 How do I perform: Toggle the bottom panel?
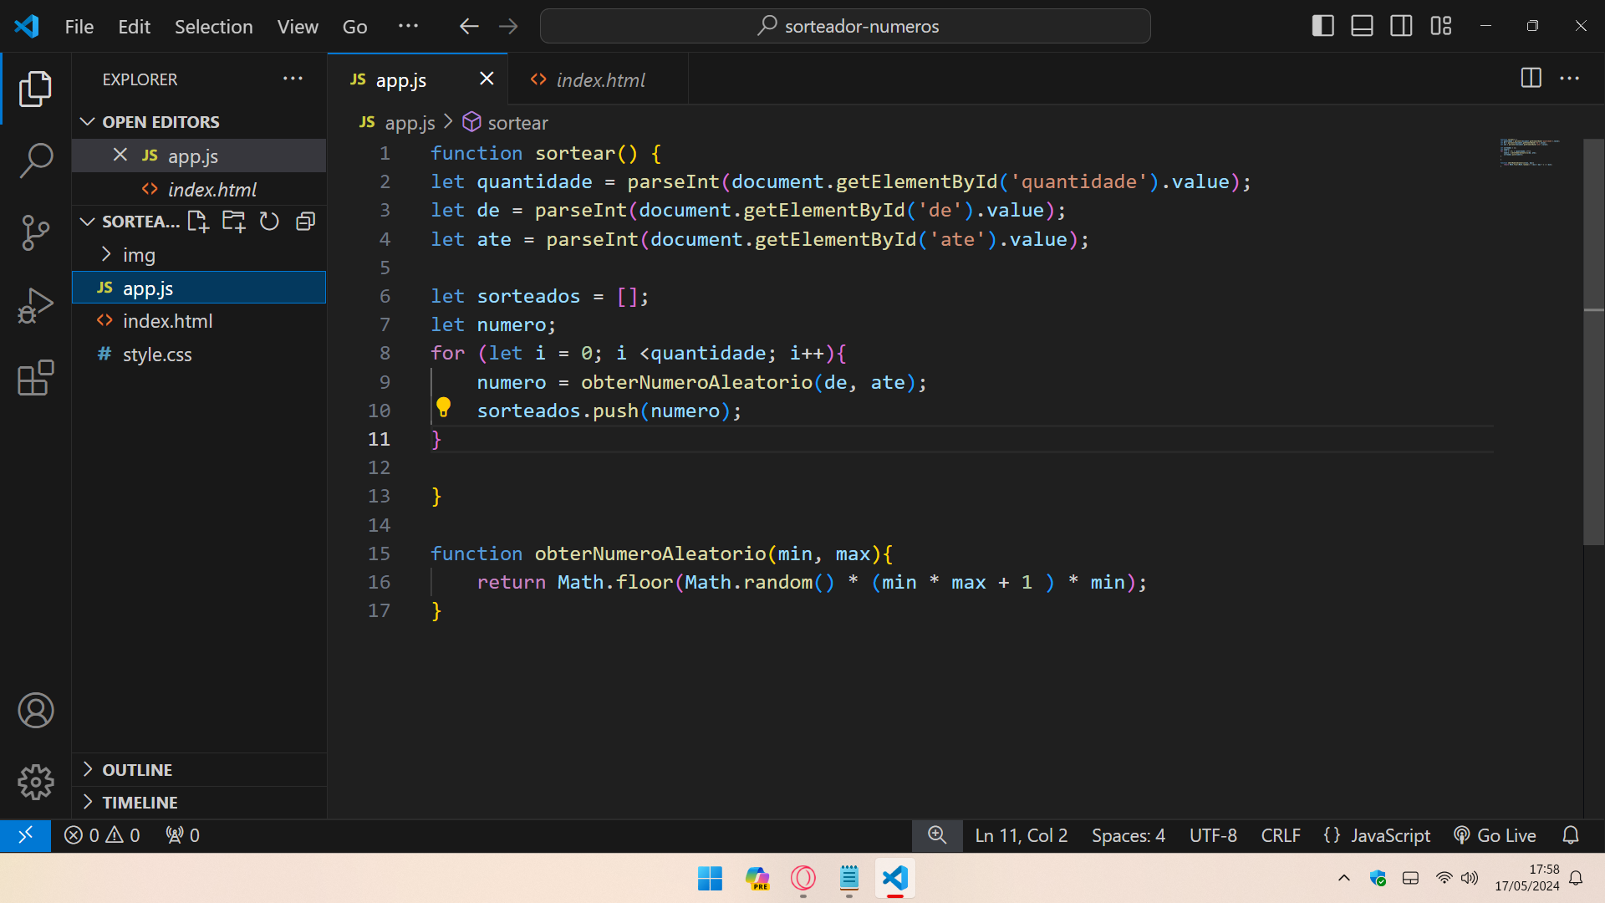tap(1363, 26)
